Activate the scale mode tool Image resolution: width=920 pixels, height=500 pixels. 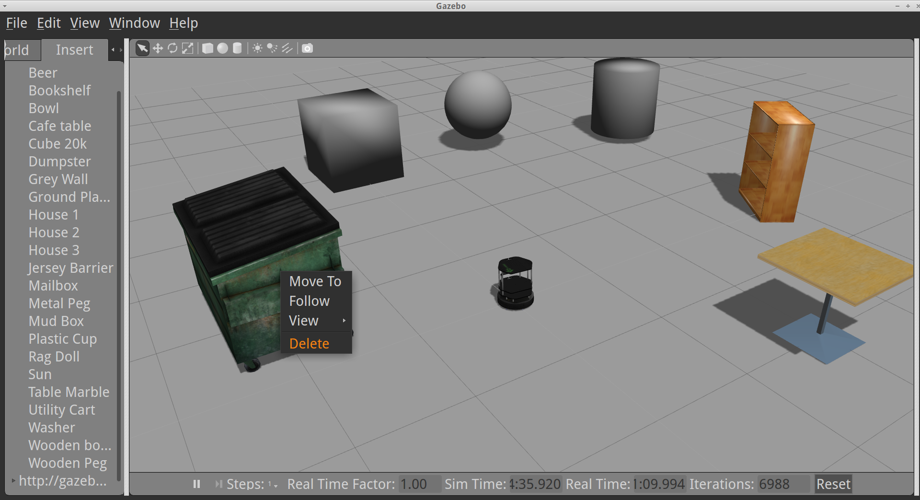[188, 48]
